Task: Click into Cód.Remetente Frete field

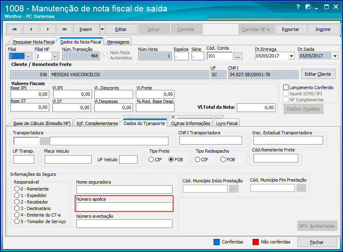Action: coord(275,158)
